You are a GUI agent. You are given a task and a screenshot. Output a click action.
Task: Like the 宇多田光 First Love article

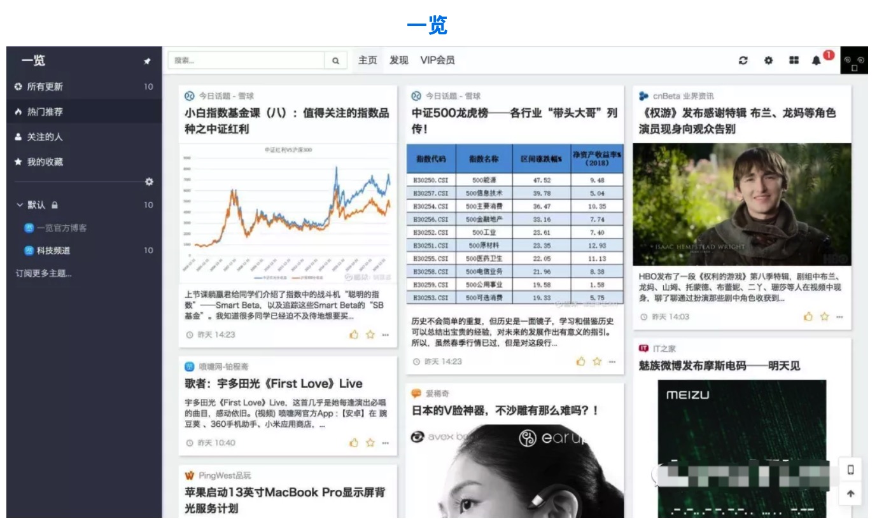point(354,443)
